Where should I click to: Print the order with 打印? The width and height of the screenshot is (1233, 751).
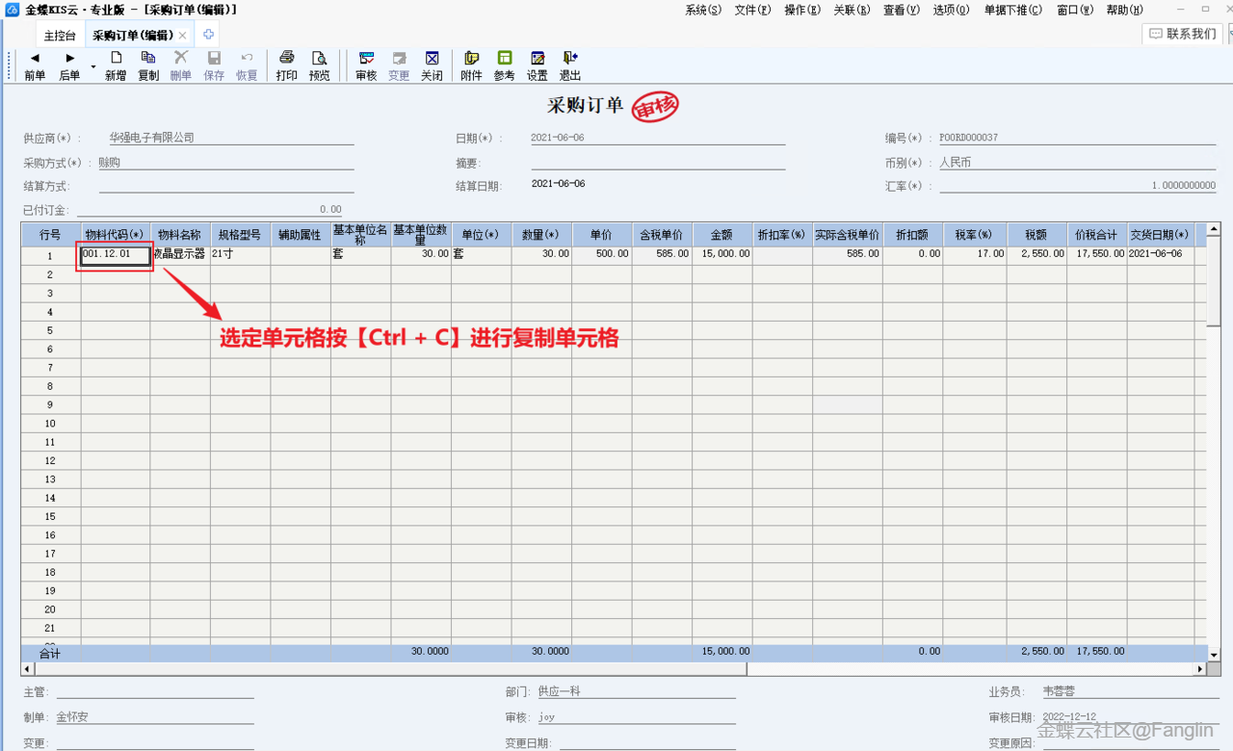pyautogui.click(x=286, y=65)
